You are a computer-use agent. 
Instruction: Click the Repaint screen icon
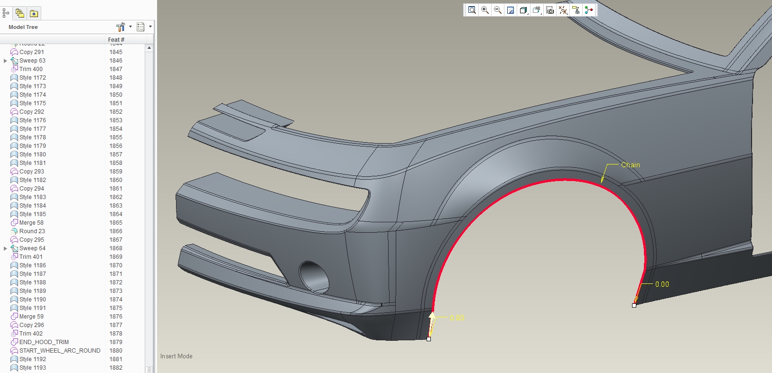coord(511,10)
